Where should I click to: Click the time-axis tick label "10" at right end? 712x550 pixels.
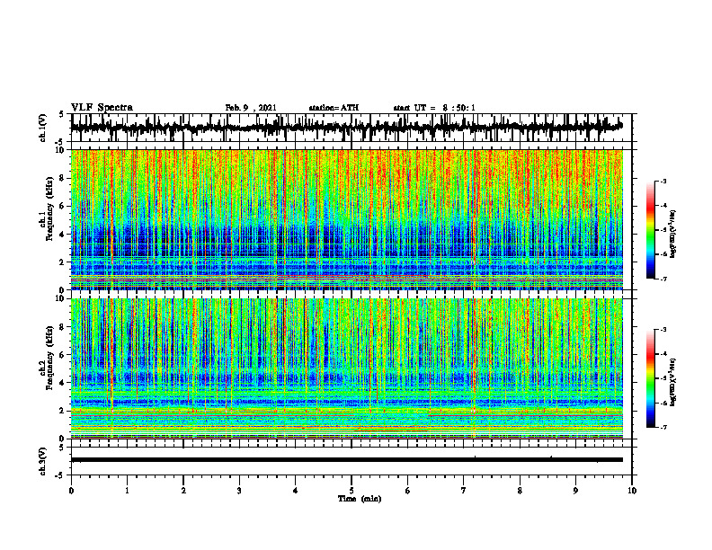pos(632,491)
